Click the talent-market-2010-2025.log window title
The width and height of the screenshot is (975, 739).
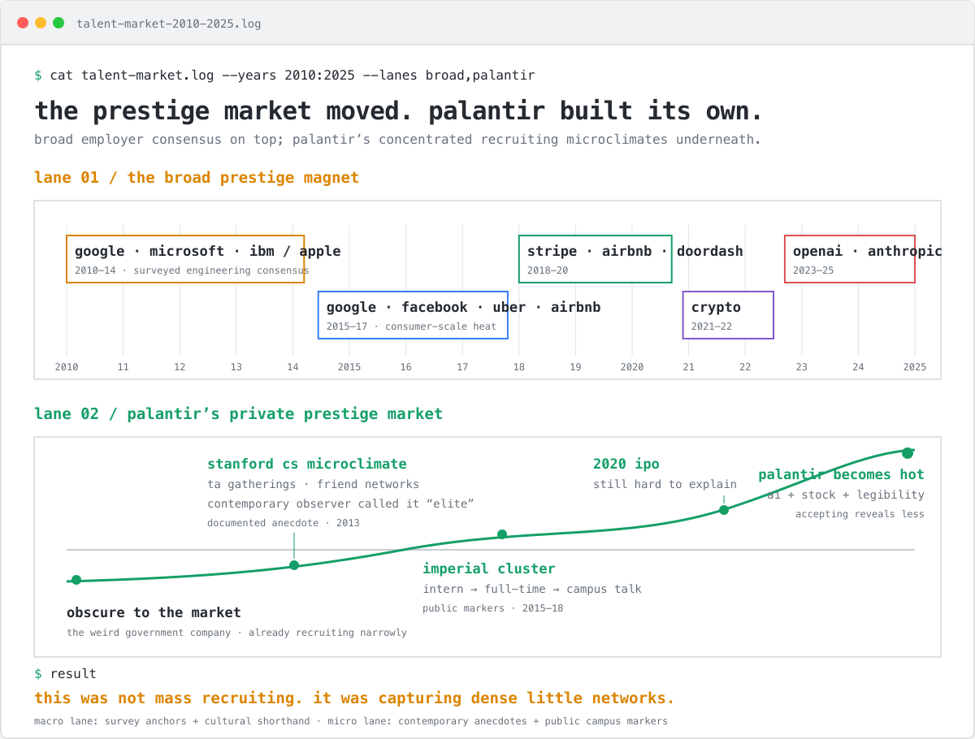click(169, 24)
